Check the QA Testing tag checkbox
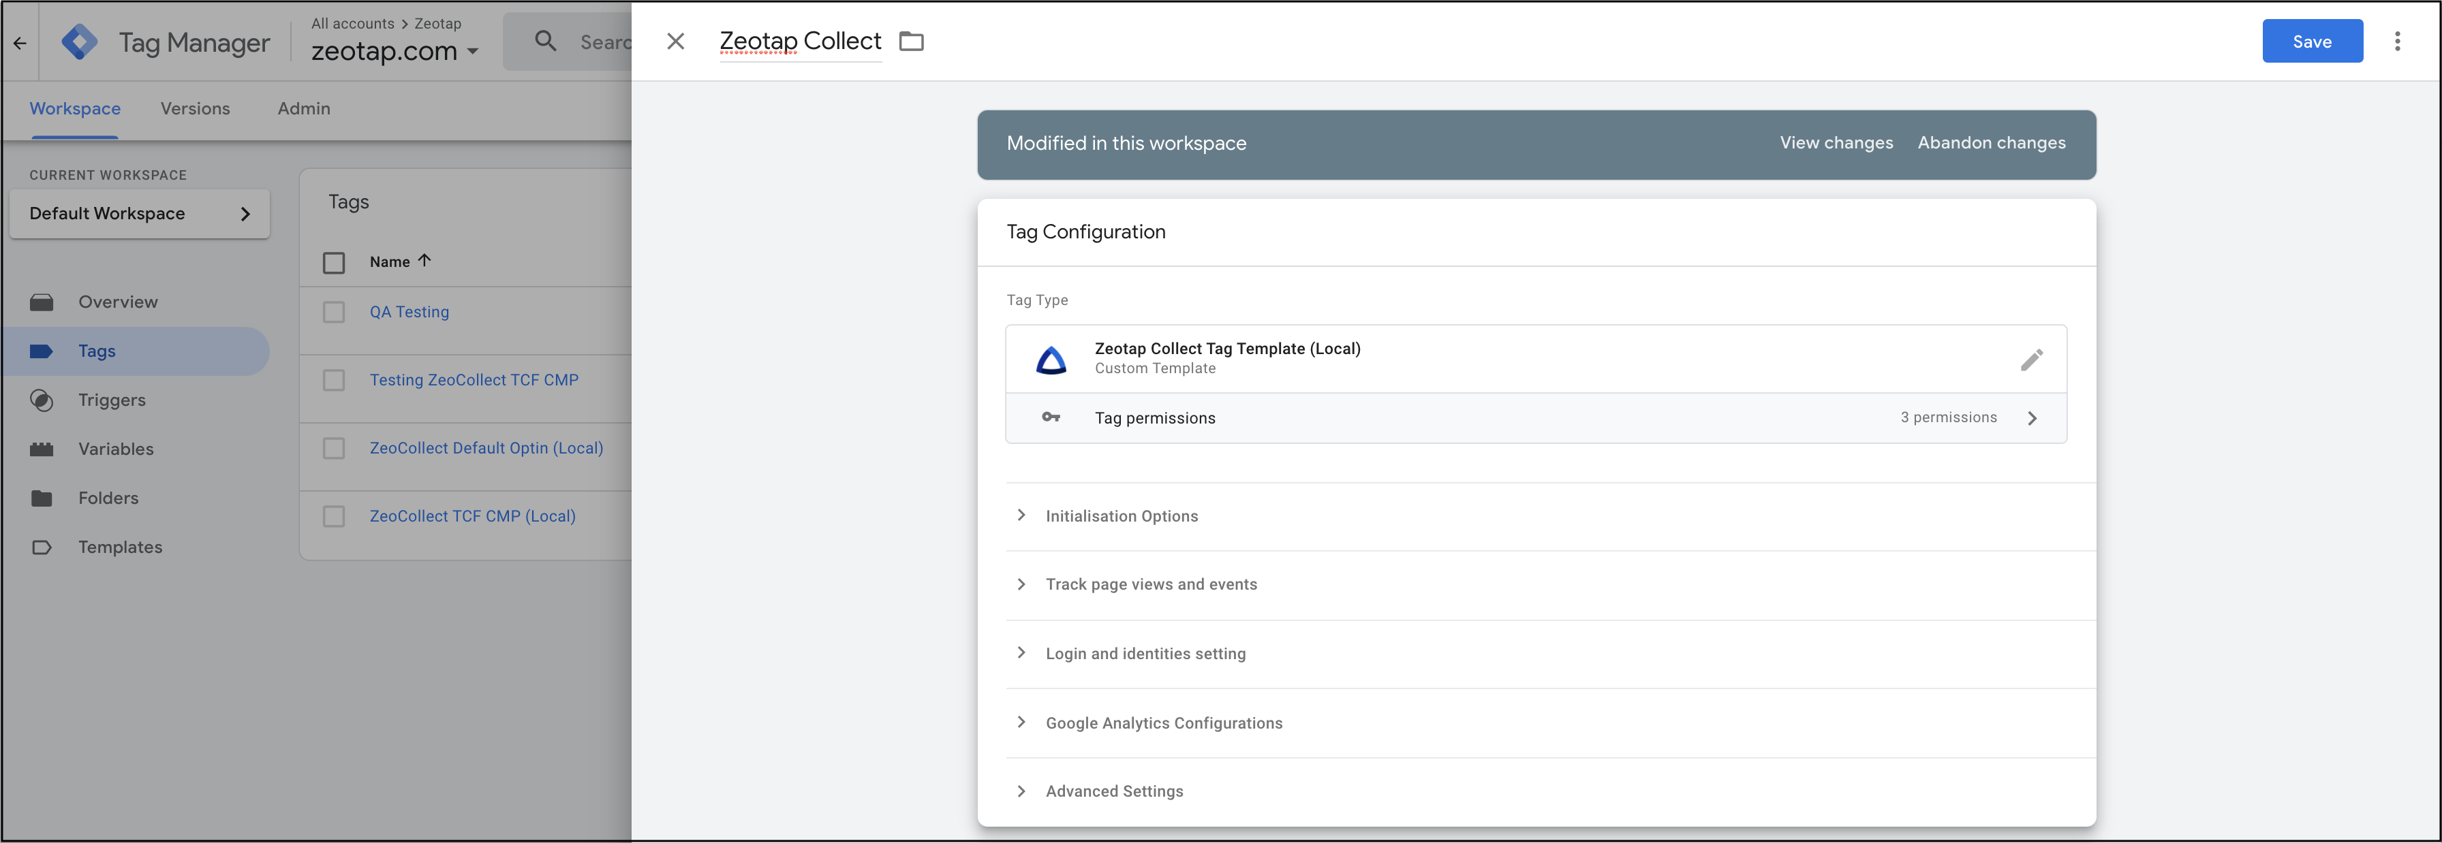Image resolution: width=2442 pixels, height=843 pixels. 334,312
